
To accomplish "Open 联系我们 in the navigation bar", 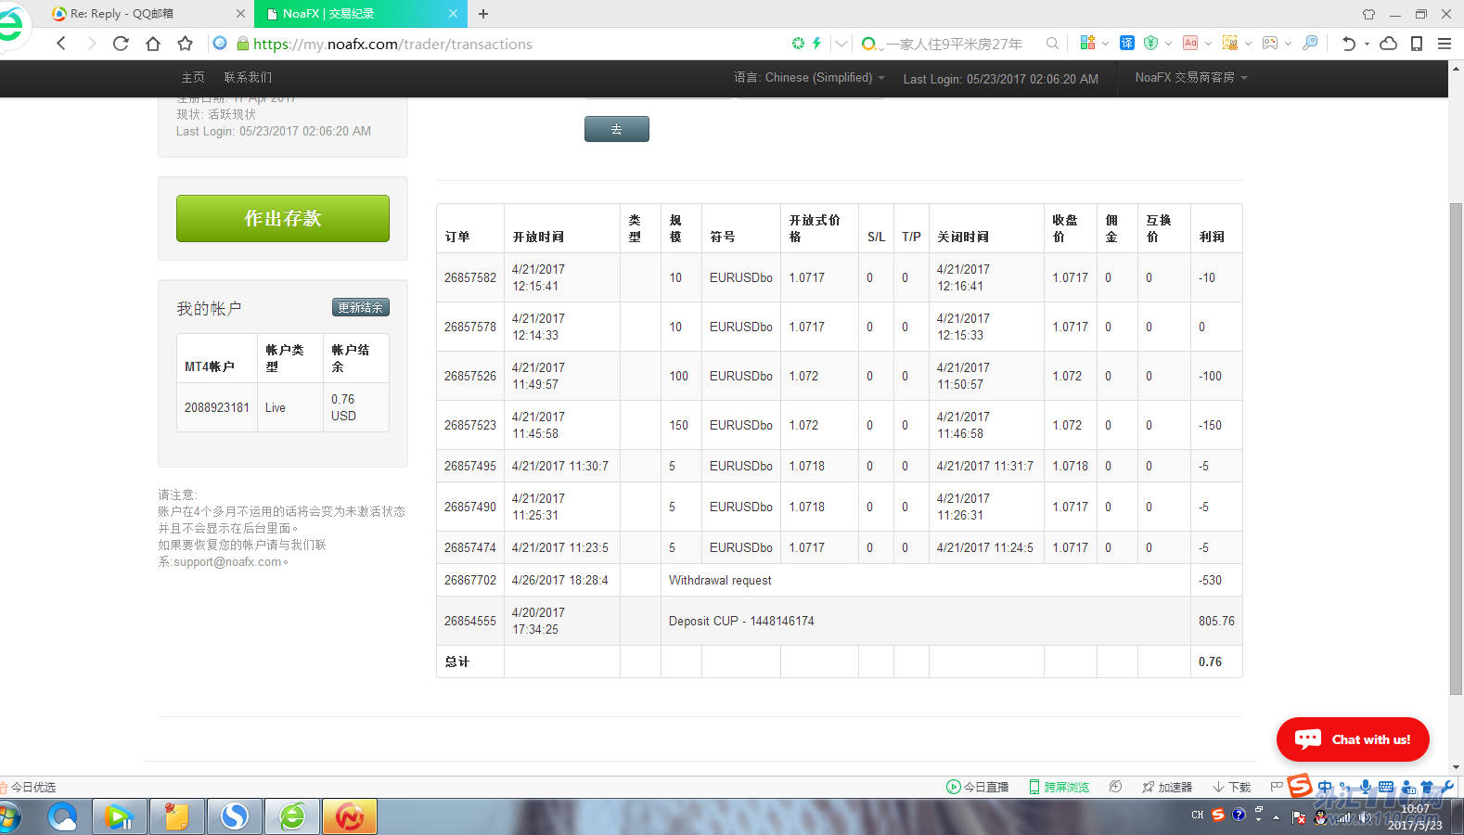I will click(x=248, y=78).
